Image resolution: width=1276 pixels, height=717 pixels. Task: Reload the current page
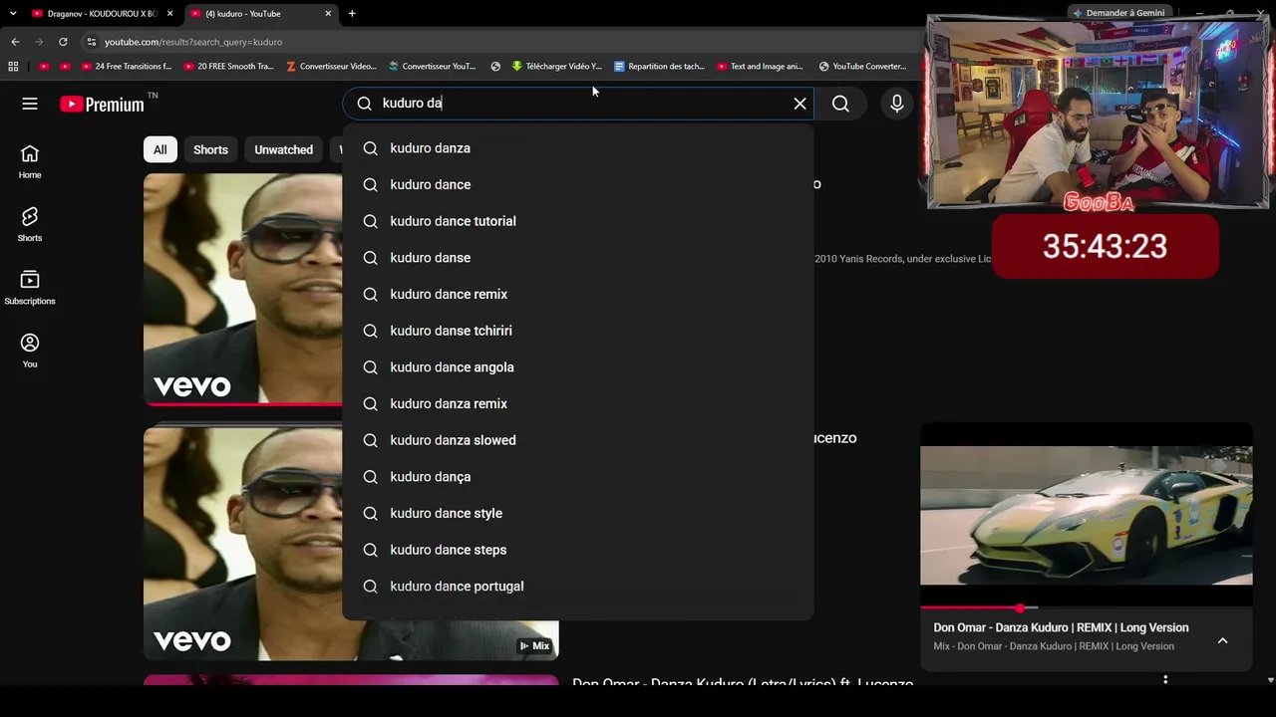(63, 42)
